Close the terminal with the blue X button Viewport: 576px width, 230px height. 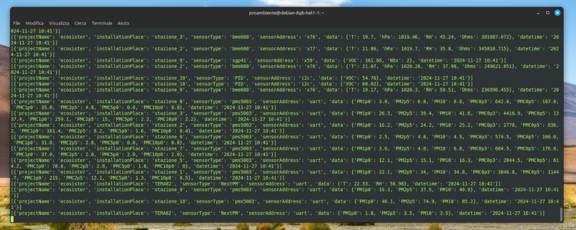558,12
